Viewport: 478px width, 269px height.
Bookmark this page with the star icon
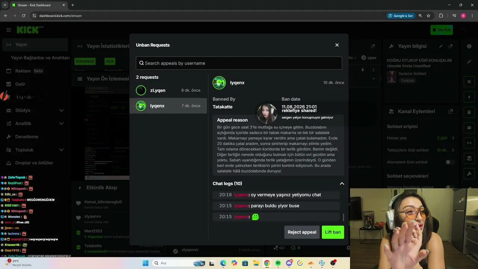(428, 16)
